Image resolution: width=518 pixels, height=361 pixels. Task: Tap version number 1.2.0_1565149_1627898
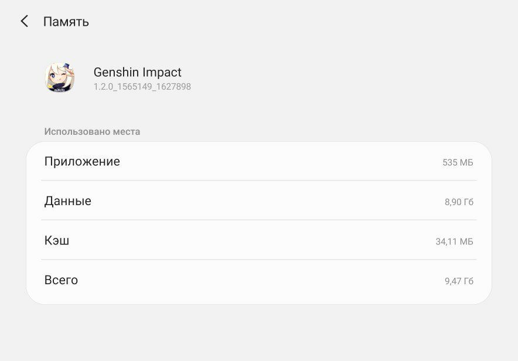142,87
